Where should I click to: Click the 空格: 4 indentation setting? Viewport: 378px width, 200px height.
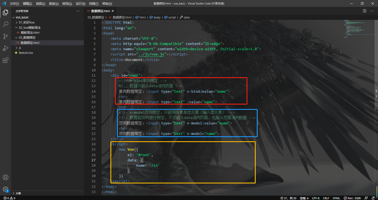click(x=304, y=198)
